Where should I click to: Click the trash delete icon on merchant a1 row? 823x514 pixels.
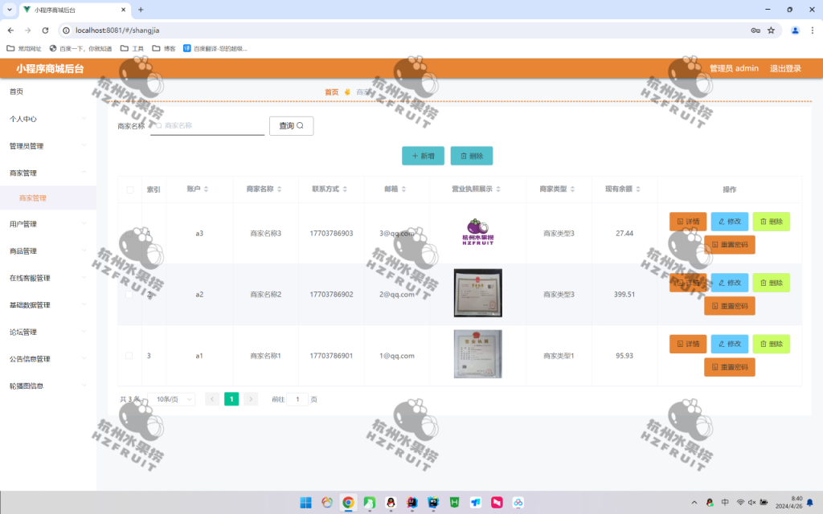(x=764, y=344)
